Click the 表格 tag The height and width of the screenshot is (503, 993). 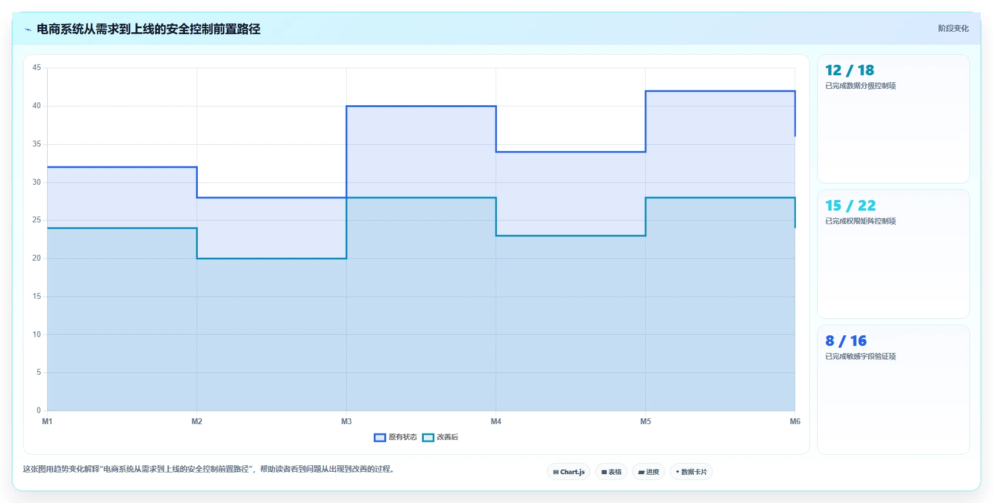click(611, 472)
